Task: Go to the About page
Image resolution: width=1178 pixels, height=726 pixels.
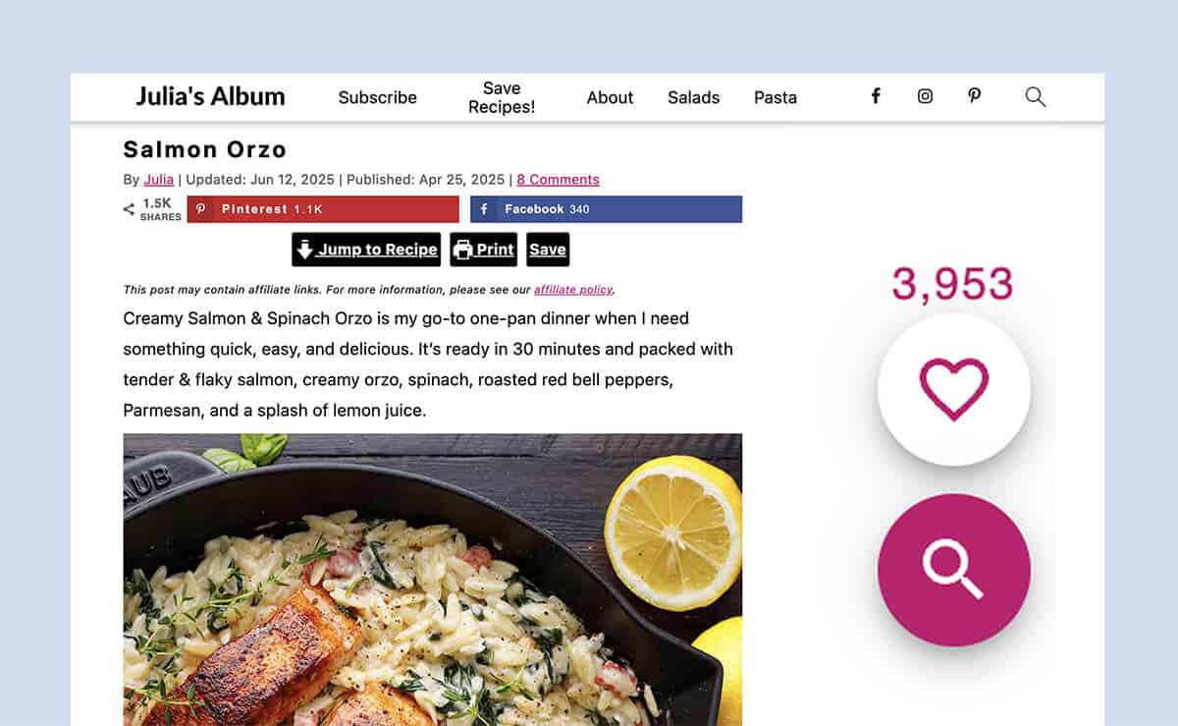Action: 610,97
